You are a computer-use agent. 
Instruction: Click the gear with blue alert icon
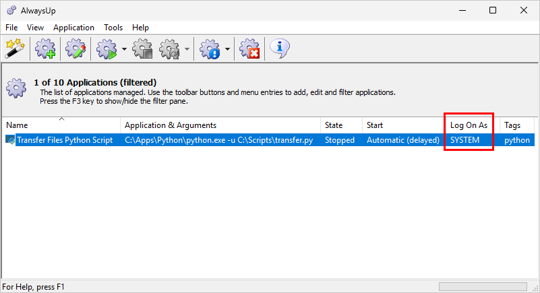210,48
